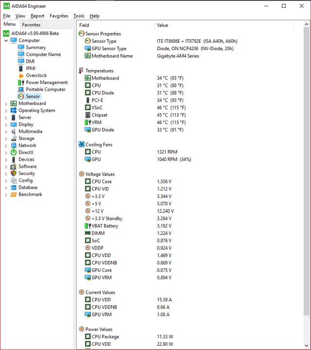Click the DIMM memory module icon
This screenshot has height=350, width=311.
click(x=87, y=233)
